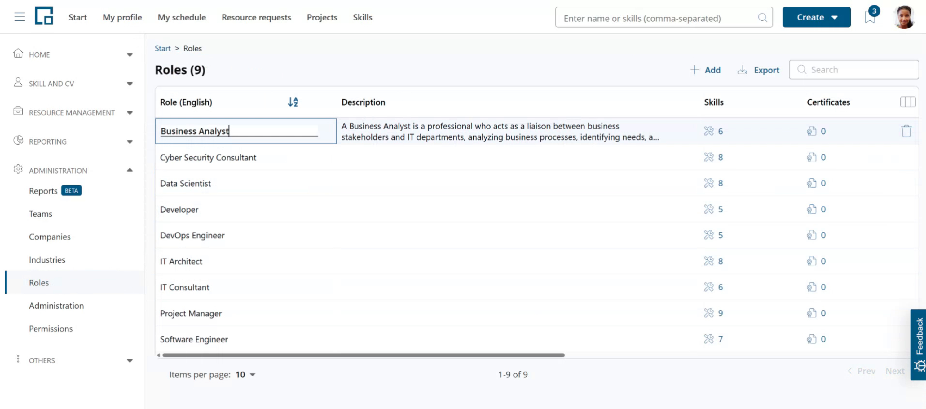The width and height of the screenshot is (926, 409).
Task: Open Permissions in sidebar
Action: coord(51,329)
